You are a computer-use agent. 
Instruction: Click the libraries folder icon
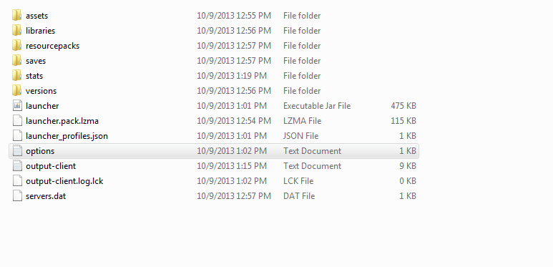pyautogui.click(x=17, y=31)
